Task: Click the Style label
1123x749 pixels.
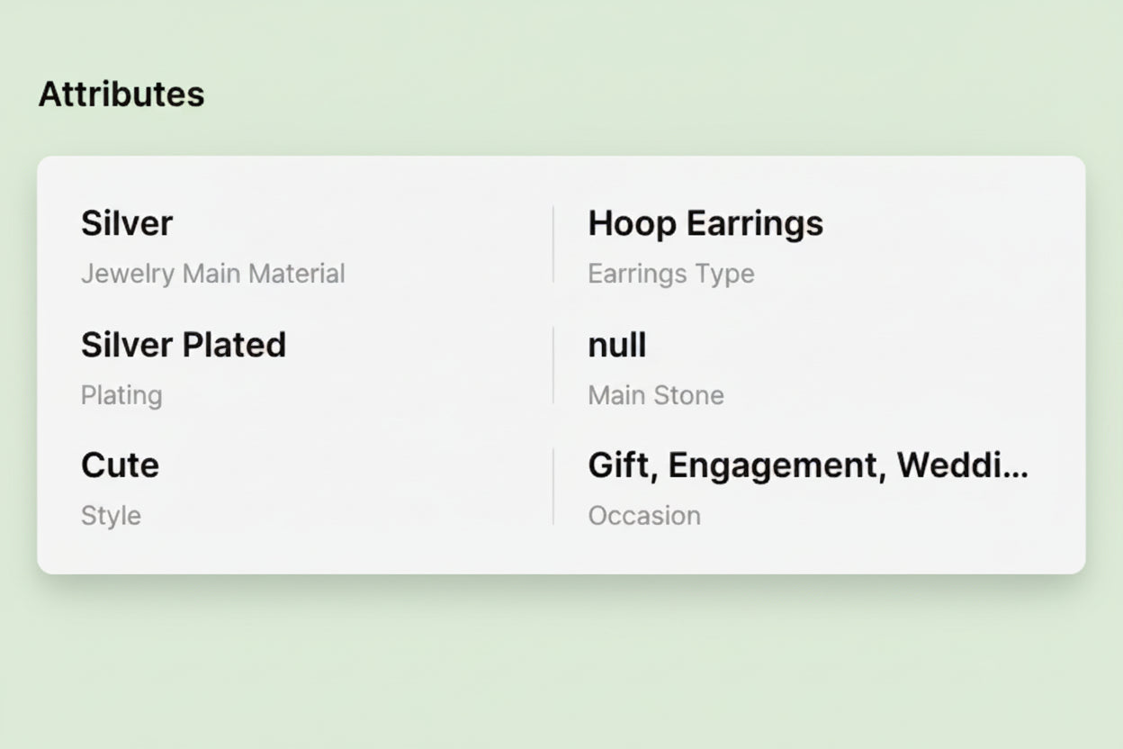Action: [110, 516]
